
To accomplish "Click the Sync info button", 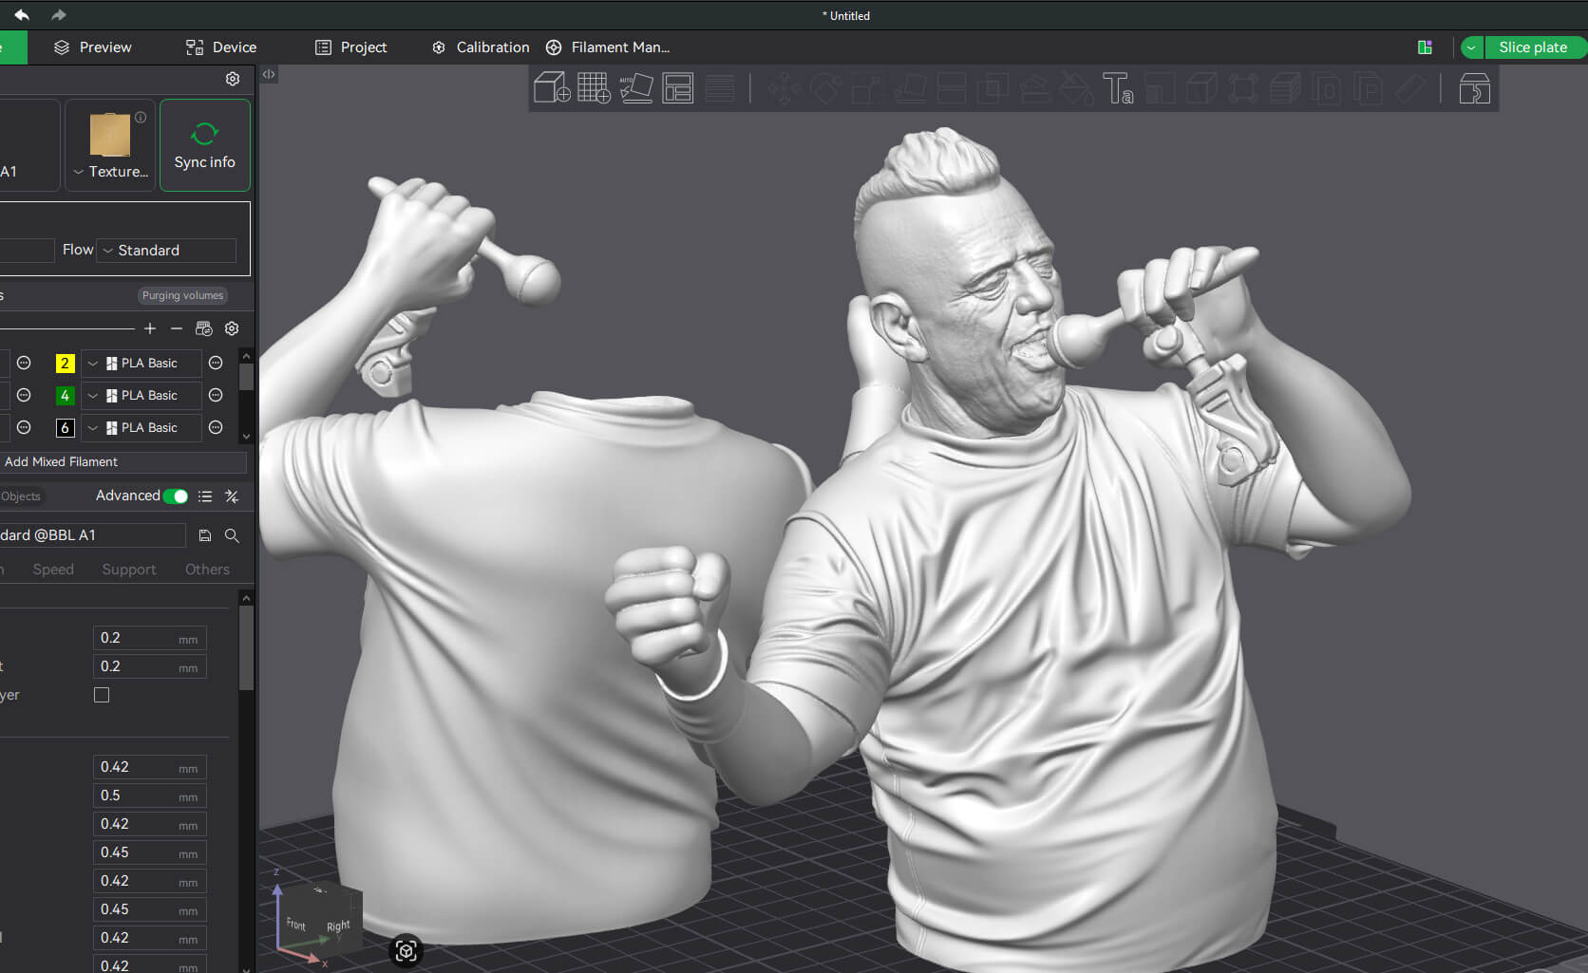I will click(x=205, y=145).
